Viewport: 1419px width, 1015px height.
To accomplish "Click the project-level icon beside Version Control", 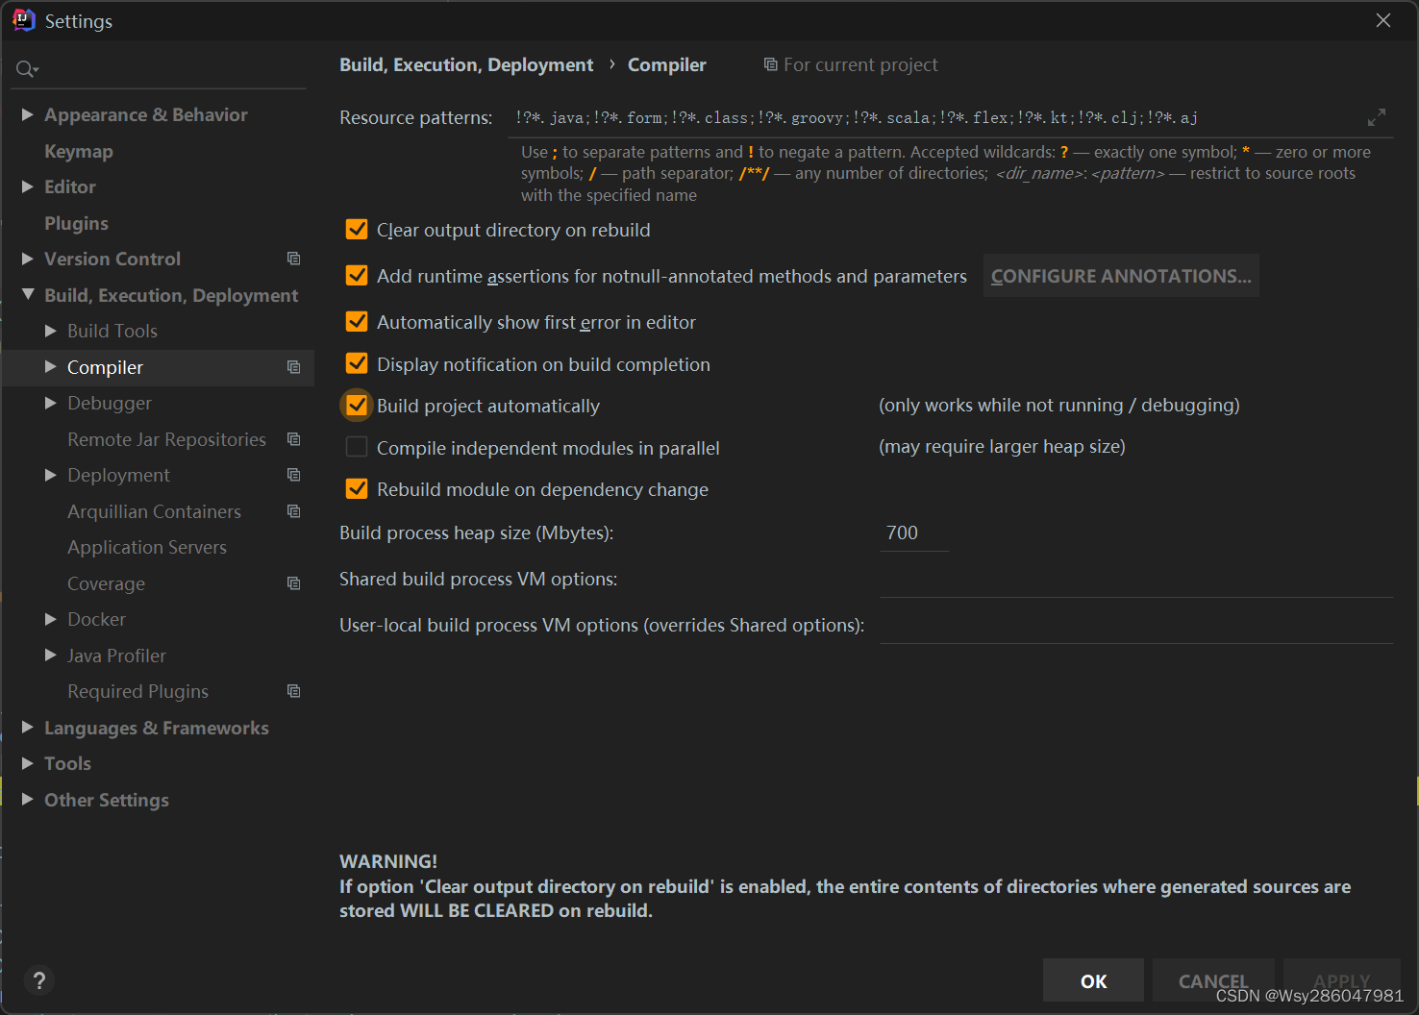I will (294, 259).
